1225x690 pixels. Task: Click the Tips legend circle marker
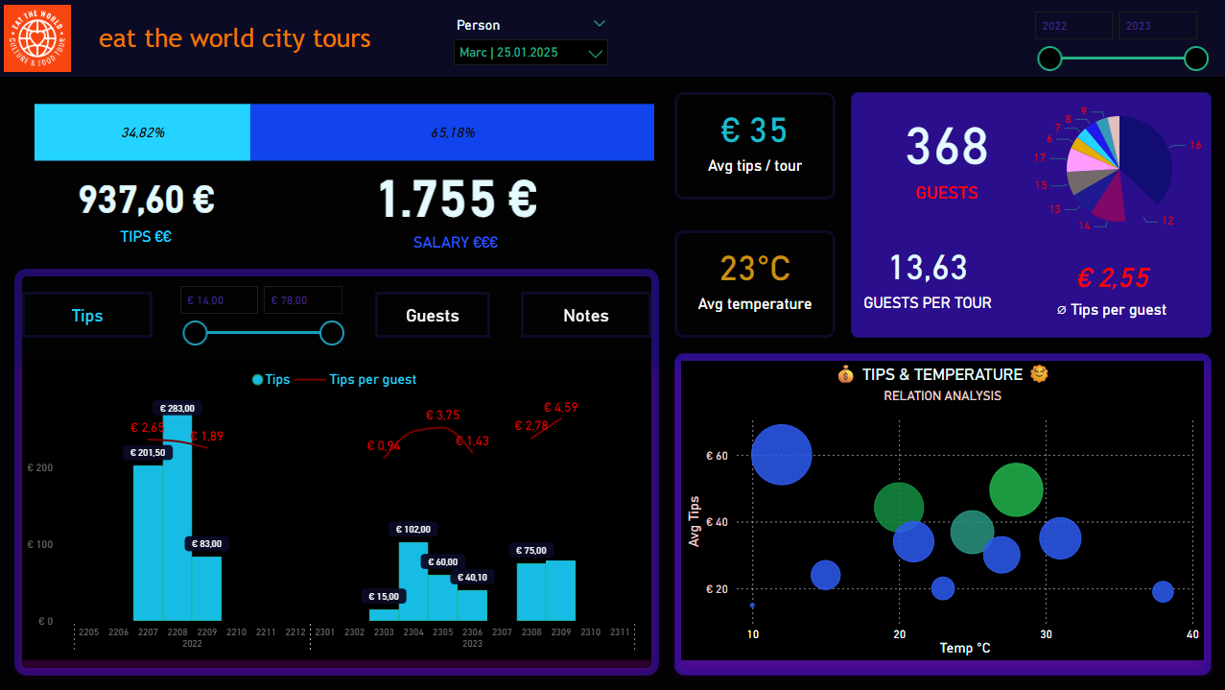coord(257,380)
